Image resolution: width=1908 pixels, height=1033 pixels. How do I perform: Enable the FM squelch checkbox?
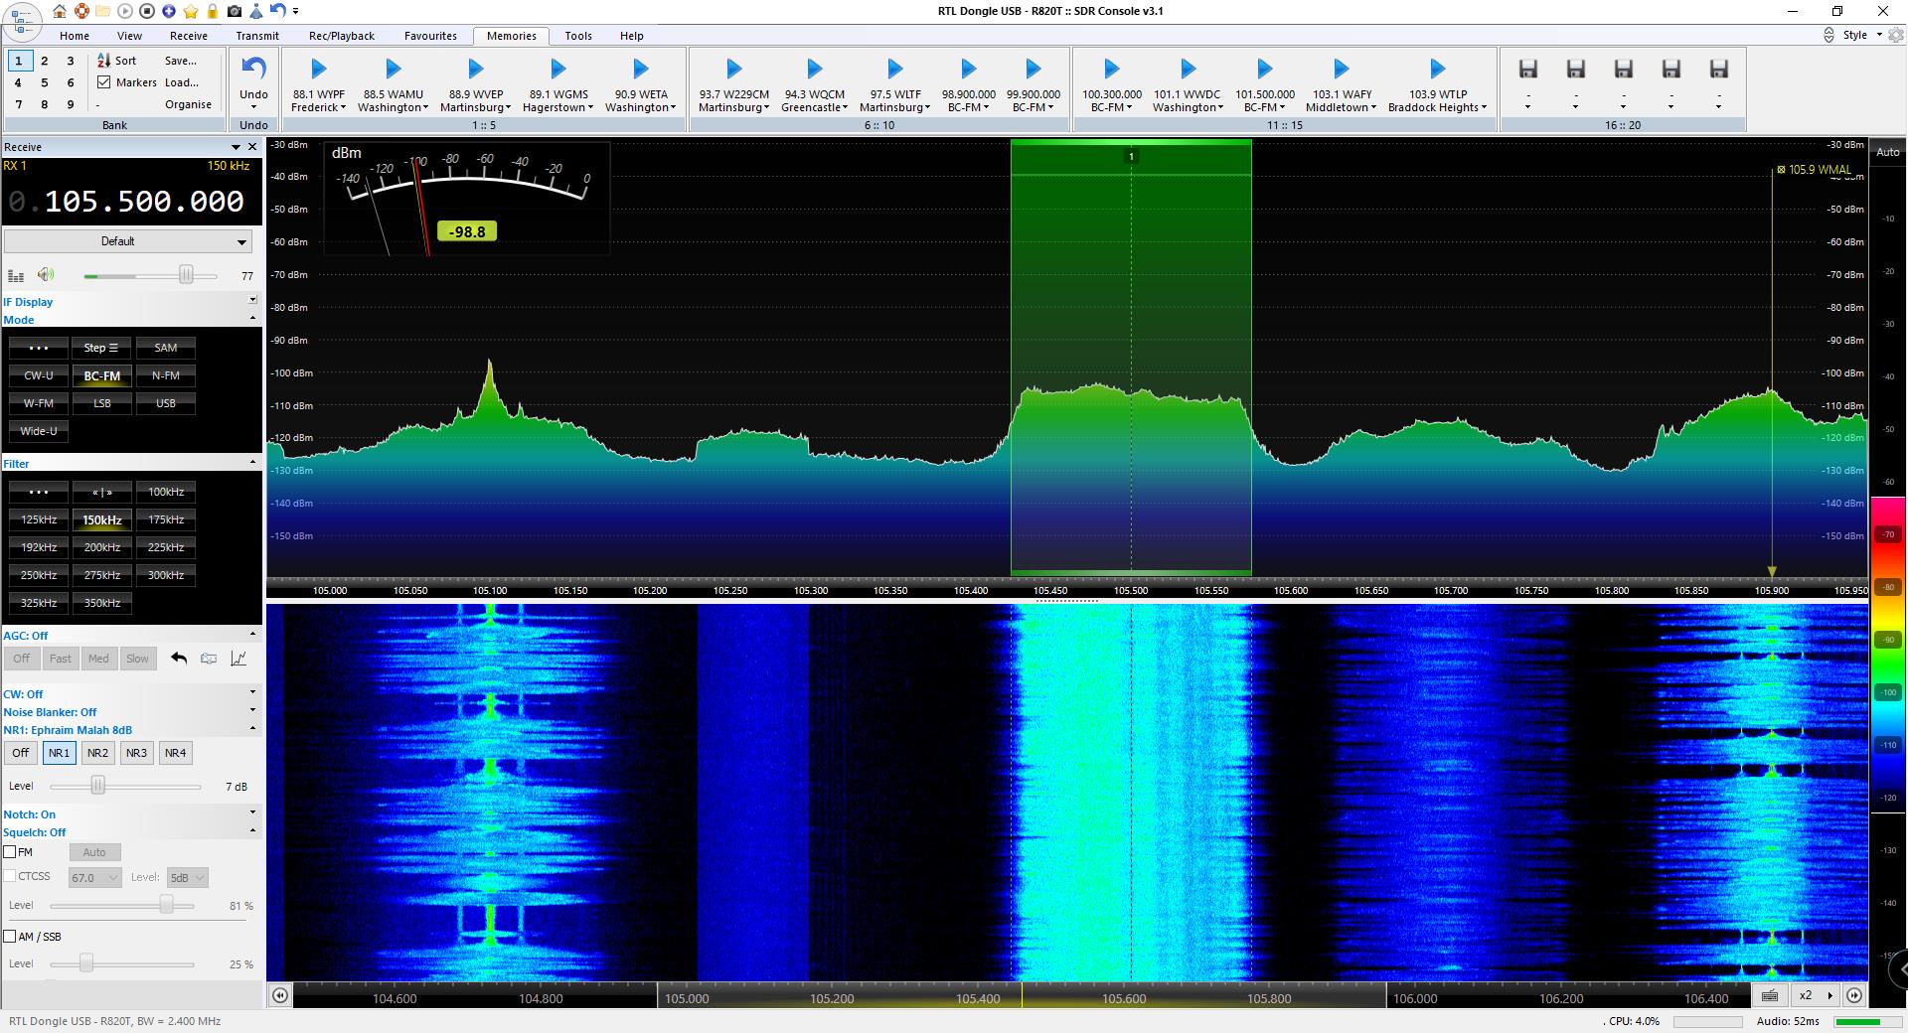[x=10, y=852]
